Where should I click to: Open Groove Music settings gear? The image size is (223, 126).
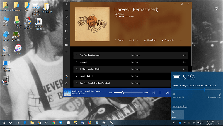click(x=66, y=83)
